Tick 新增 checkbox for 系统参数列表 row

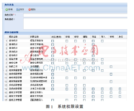(67, 85)
